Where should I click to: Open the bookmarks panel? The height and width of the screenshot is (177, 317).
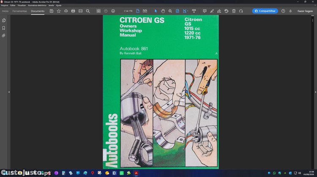coord(4,28)
